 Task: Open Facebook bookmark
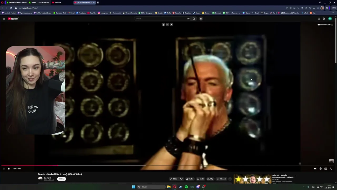[x=81, y=13]
